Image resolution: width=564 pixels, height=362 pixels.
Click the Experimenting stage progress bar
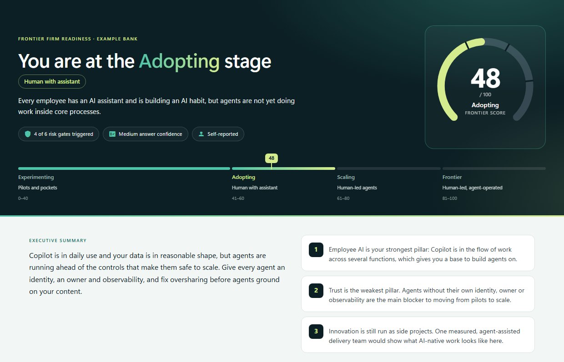click(124, 169)
